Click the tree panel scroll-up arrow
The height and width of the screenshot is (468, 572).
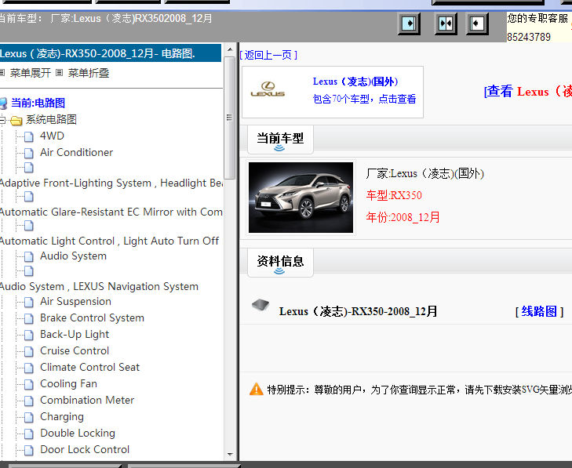click(x=230, y=49)
